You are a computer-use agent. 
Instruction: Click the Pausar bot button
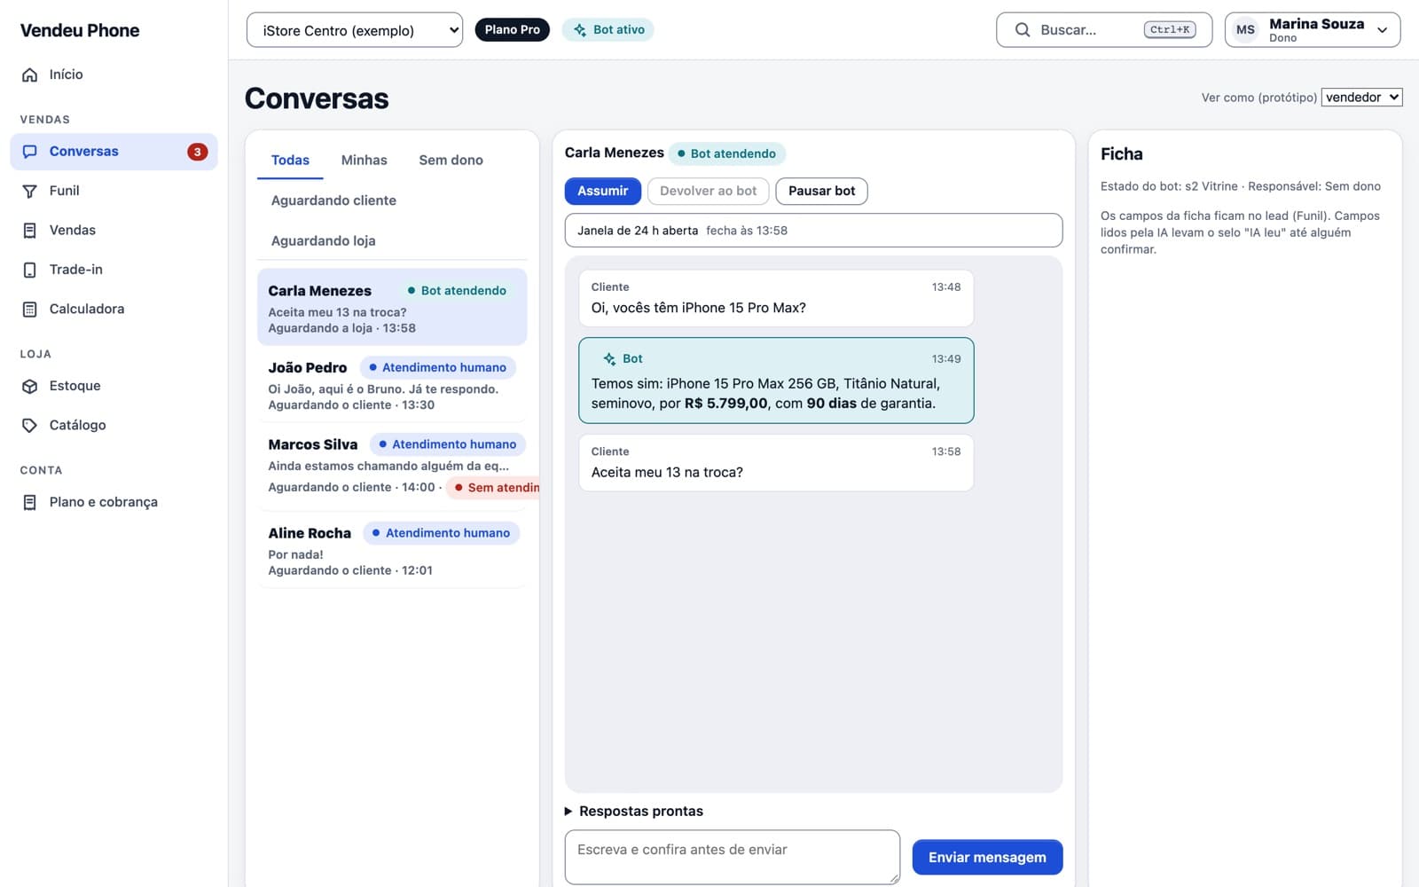point(821,191)
